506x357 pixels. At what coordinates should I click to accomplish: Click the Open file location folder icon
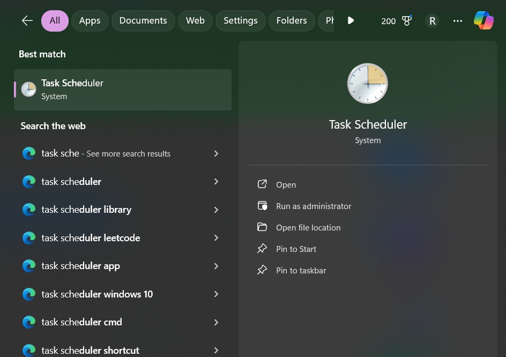262,227
